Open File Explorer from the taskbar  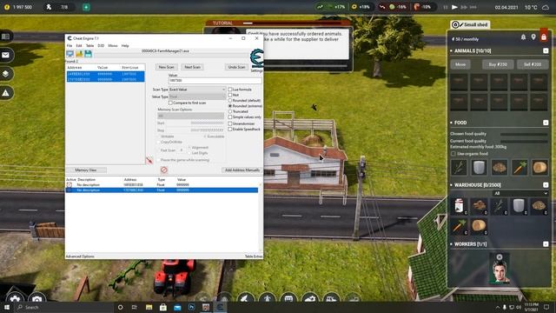[x=149, y=307]
